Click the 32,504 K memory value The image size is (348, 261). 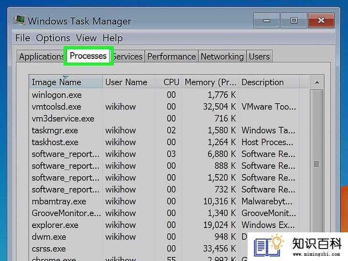coord(219,107)
